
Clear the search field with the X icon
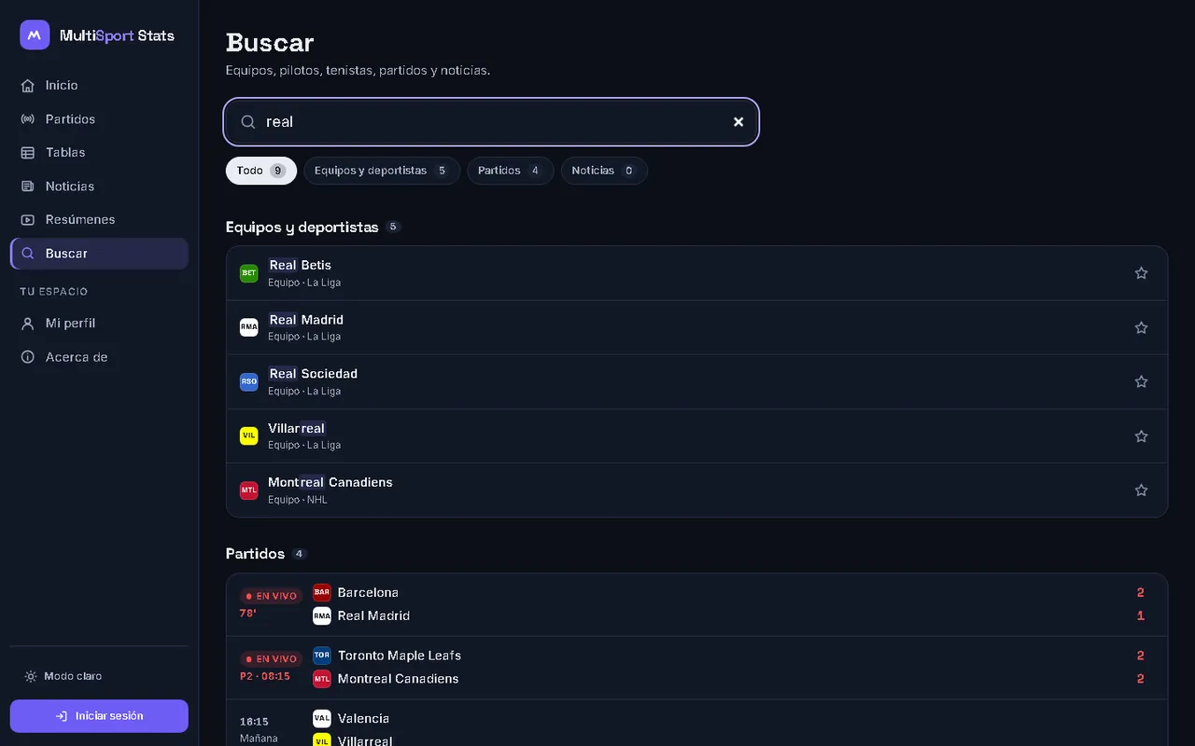738,122
